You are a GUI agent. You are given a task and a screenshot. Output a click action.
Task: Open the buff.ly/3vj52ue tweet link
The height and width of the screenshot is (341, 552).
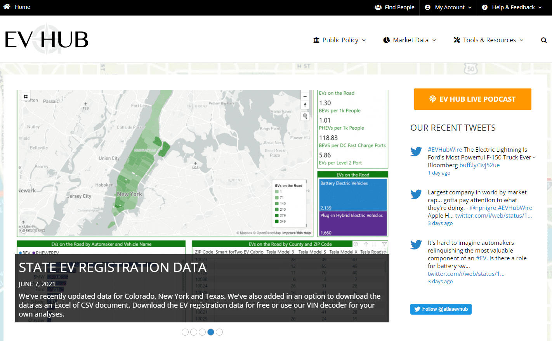(x=479, y=165)
